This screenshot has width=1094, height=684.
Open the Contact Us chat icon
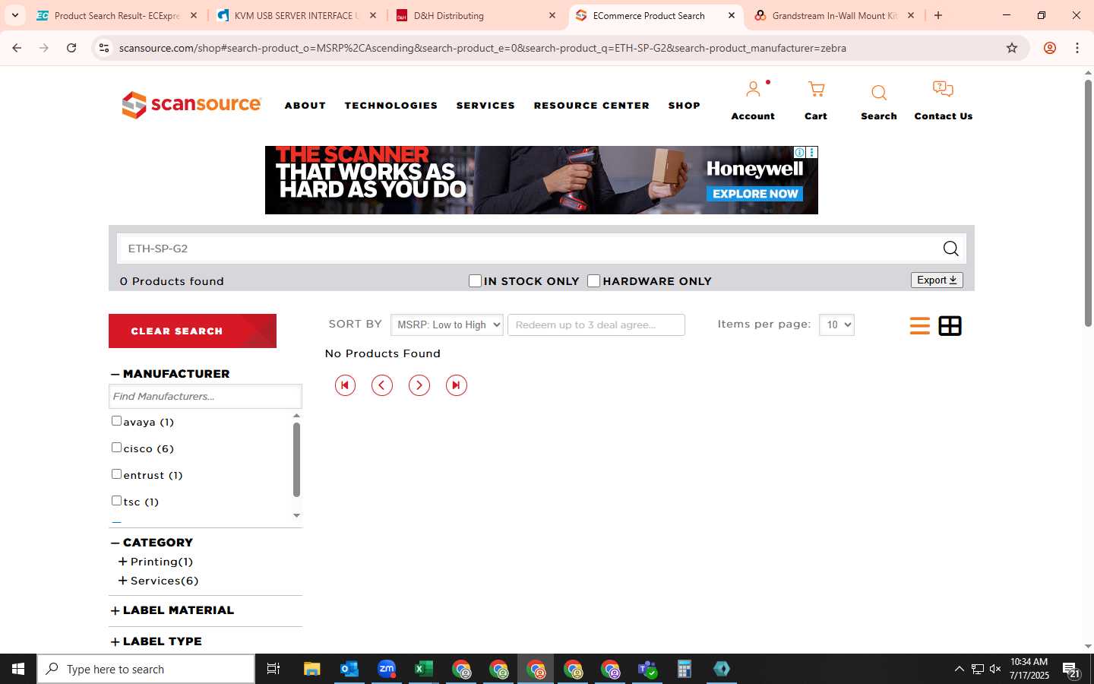[x=943, y=90]
